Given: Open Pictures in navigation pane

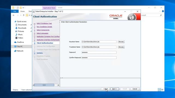Looking at the screenshot, I should click(x=21, y=31).
